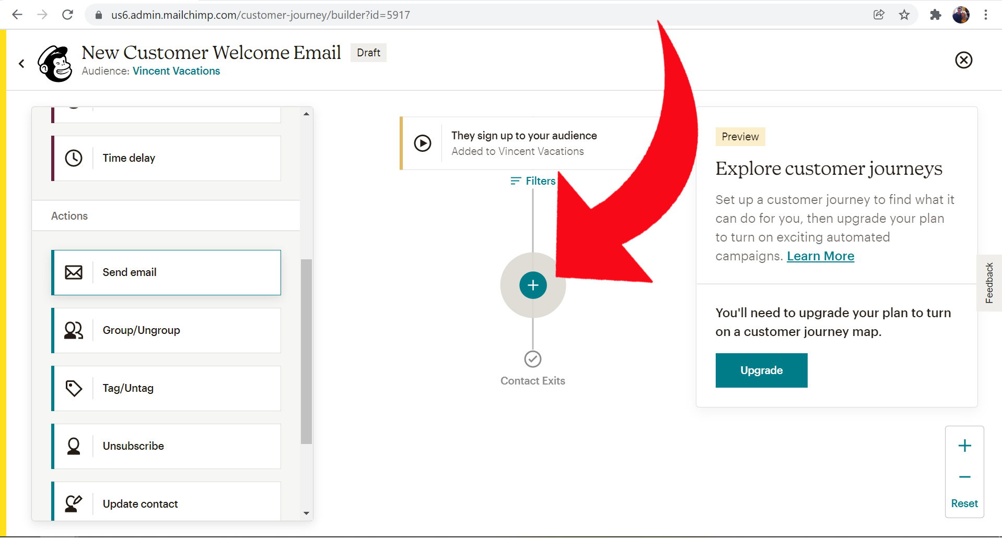Open the Chrome three-dot menu
Image resolution: width=1002 pixels, height=540 pixels.
coord(986,15)
